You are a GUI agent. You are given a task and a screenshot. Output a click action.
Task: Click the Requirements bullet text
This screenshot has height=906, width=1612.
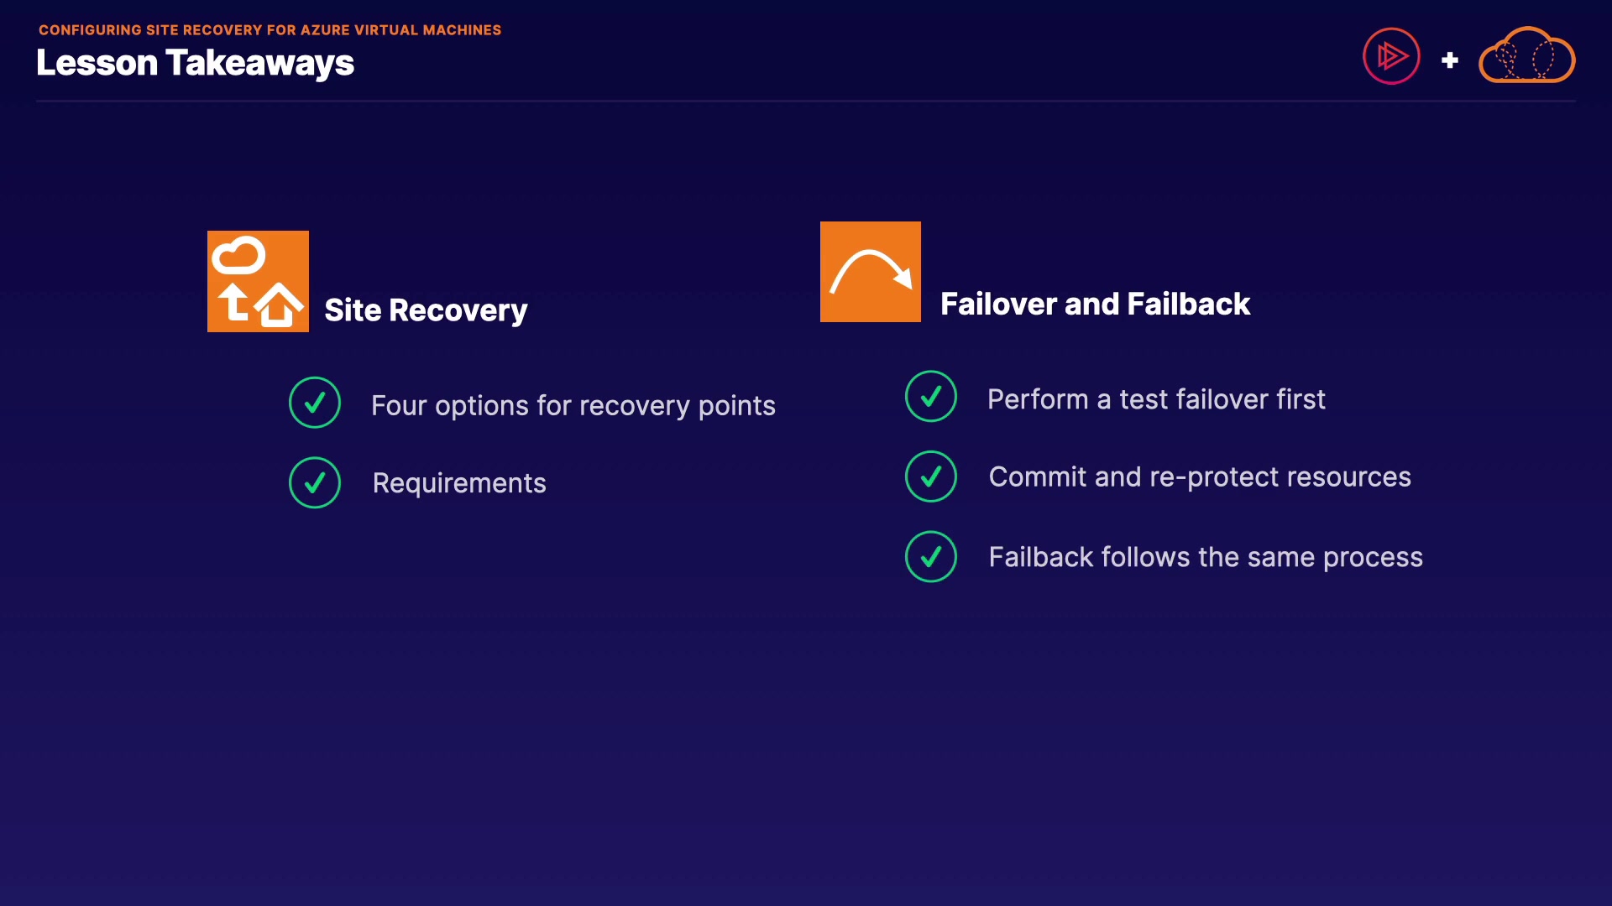pos(459,483)
